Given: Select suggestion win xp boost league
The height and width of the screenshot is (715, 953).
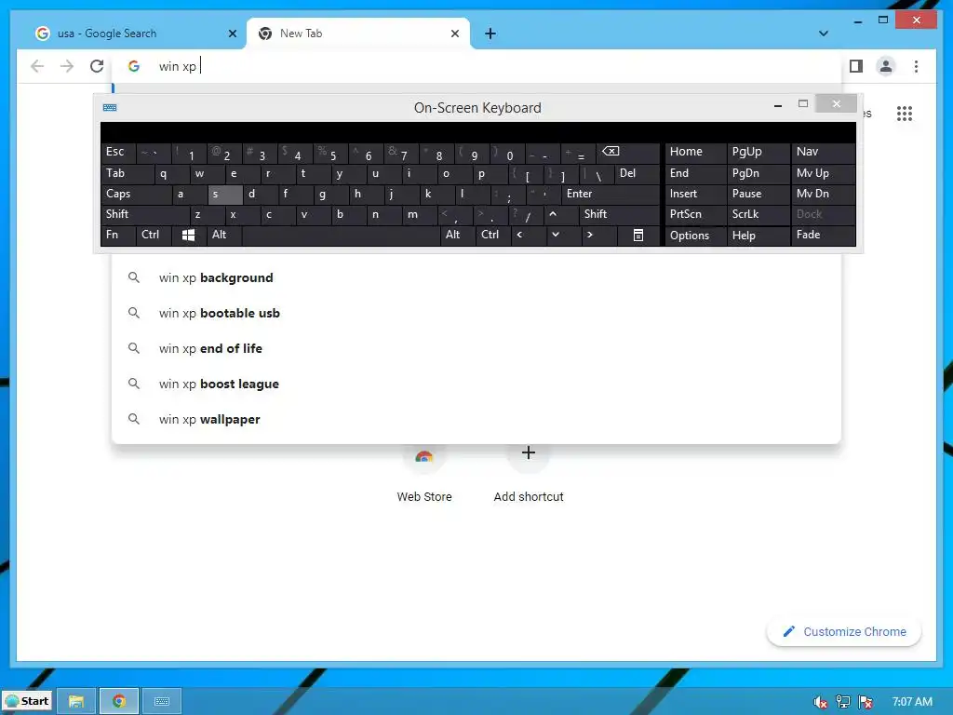Looking at the screenshot, I should (x=476, y=384).
